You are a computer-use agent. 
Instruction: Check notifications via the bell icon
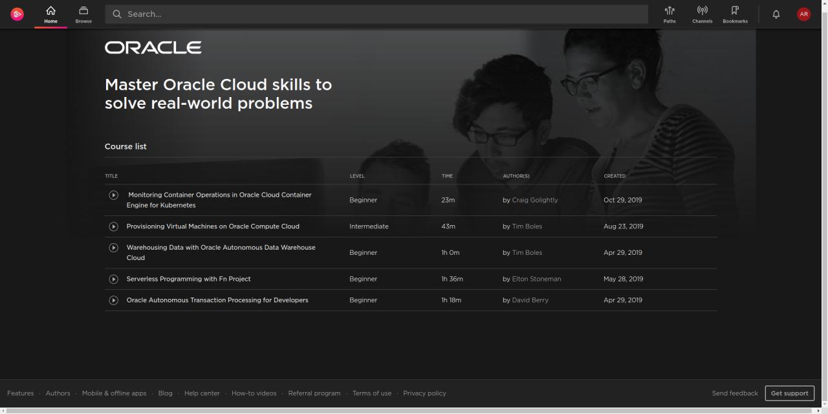[776, 14]
